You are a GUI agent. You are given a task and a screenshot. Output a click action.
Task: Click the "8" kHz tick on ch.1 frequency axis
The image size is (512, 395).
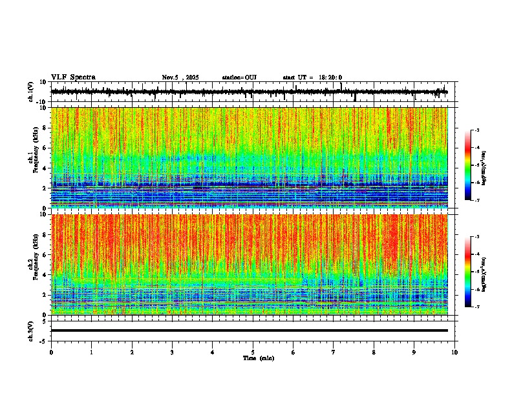(x=45, y=128)
